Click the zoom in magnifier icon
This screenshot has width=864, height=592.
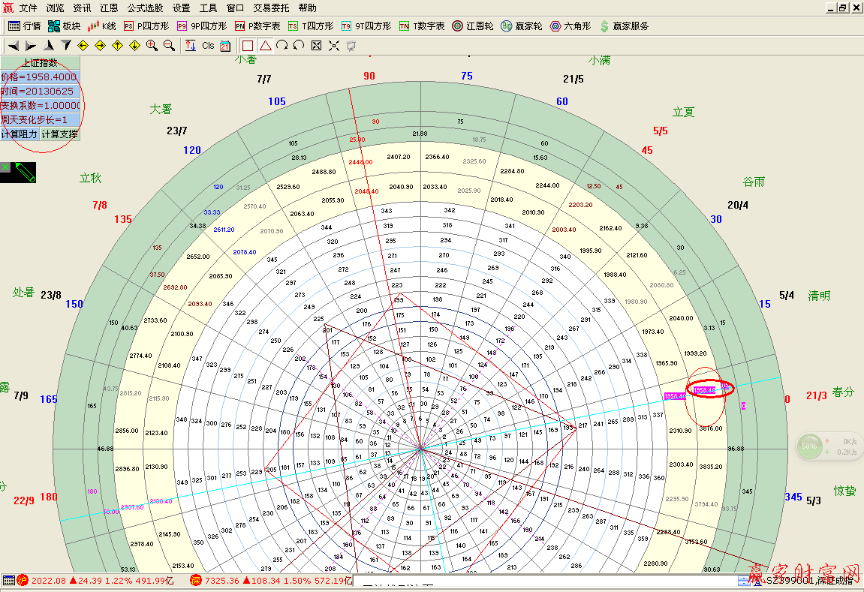[x=152, y=46]
